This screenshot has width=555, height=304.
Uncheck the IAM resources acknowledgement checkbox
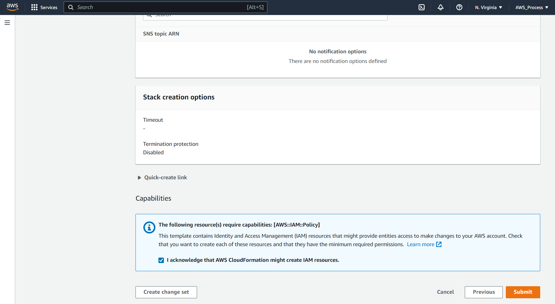[x=161, y=260]
